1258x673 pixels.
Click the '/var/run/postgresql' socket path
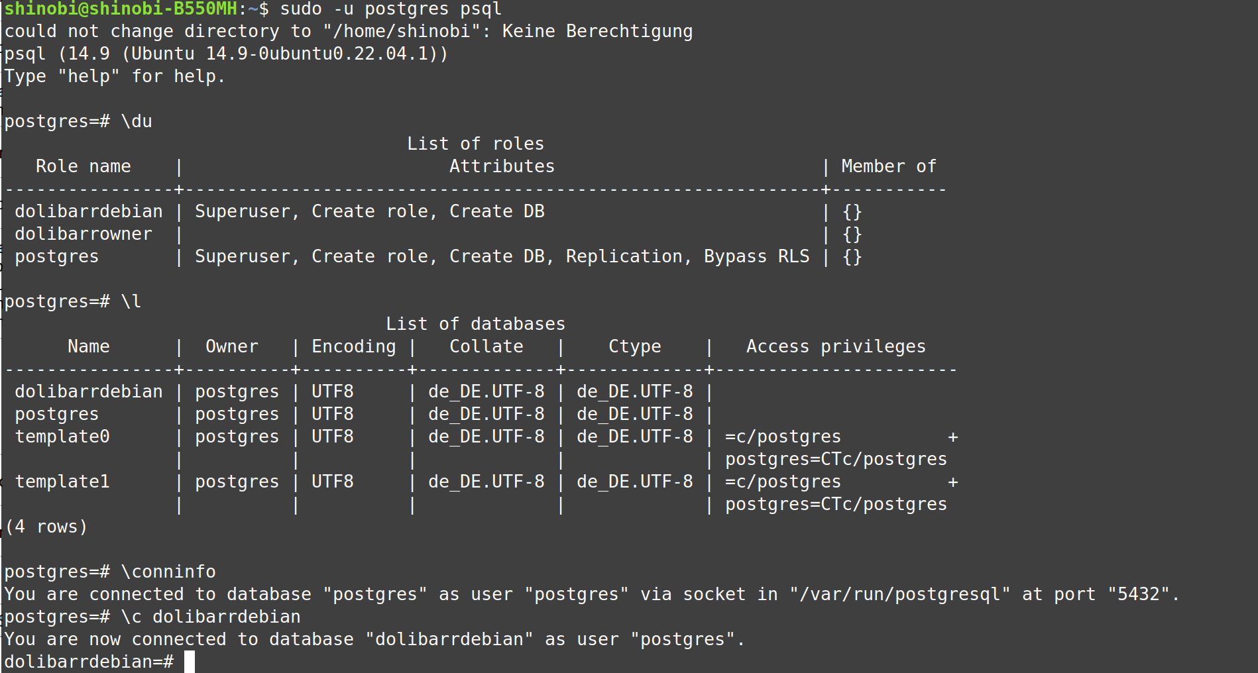[x=899, y=594]
